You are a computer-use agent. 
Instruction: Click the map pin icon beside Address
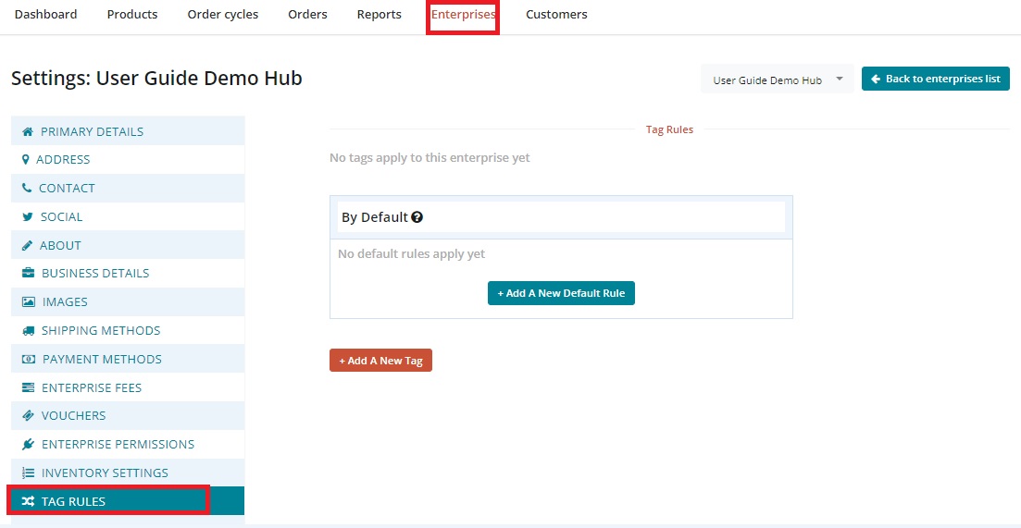pyautogui.click(x=26, y=159)
